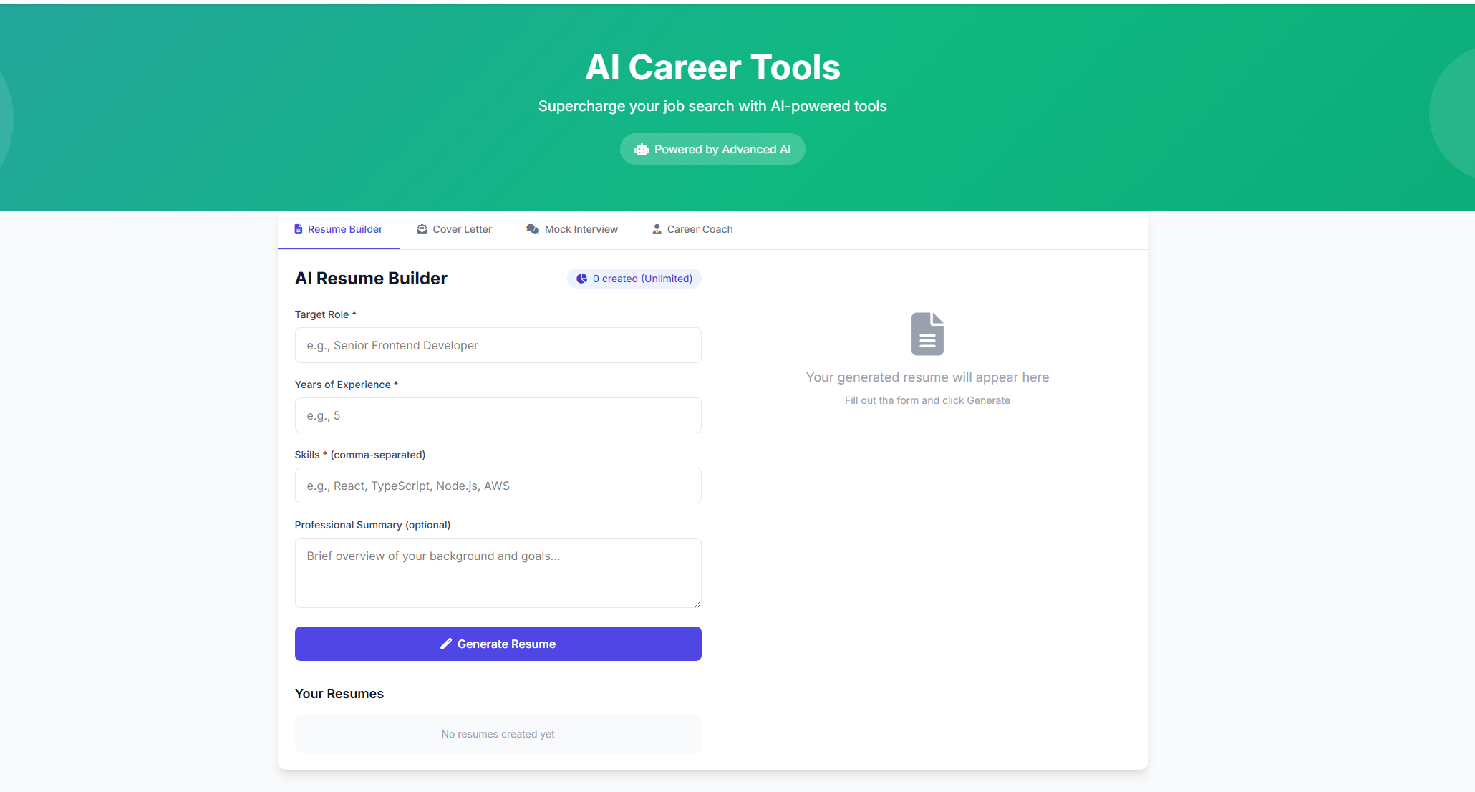Click the 0 created (Unlimited) badge
This screenshot has width=1475, height=792.
634,279
